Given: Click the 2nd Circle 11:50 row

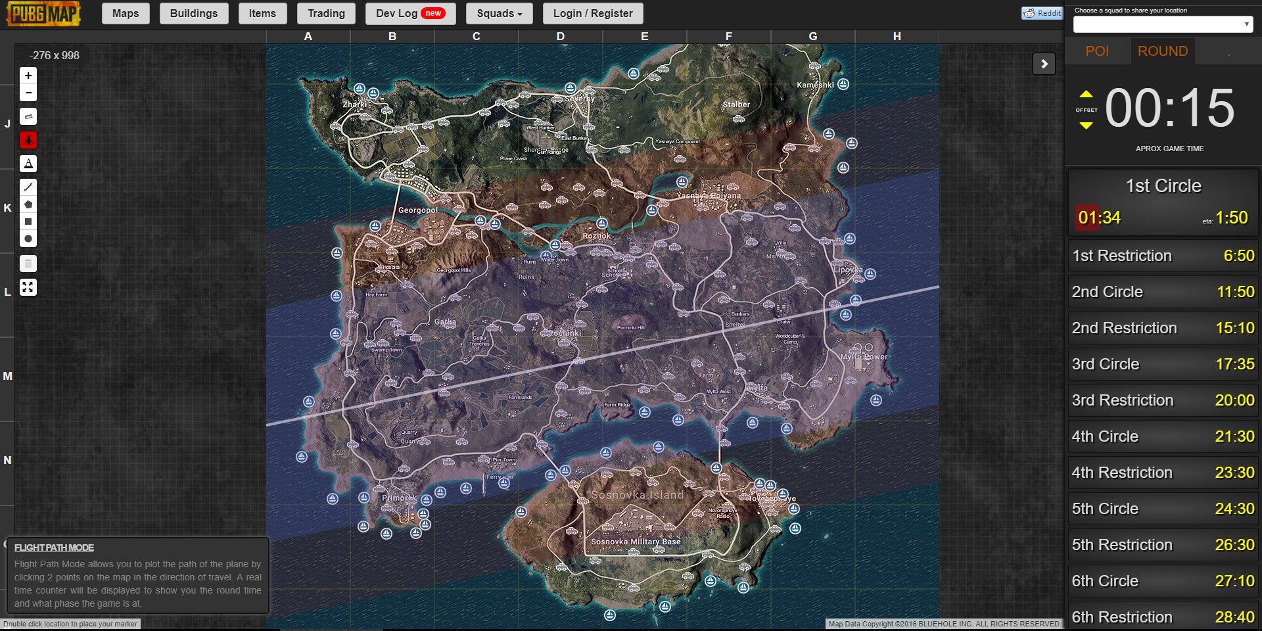Looking at the screenshot, I should (1163, 292).
